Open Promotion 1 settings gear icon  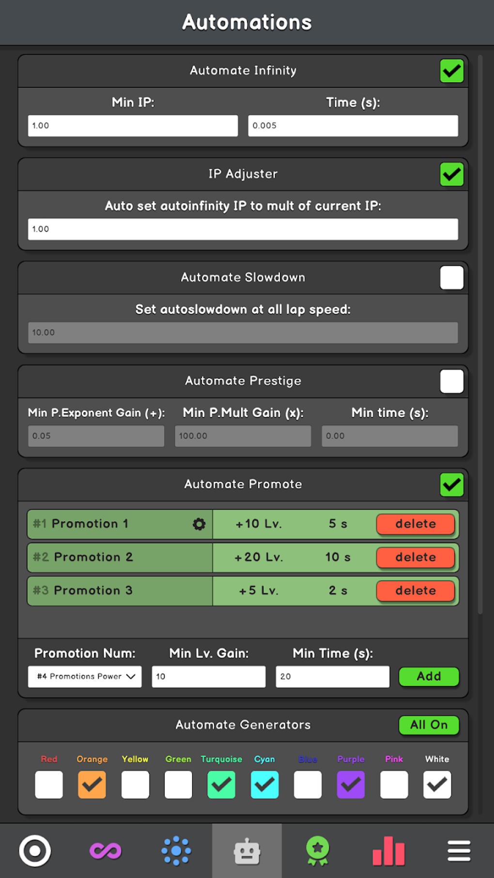pos(199,524)
